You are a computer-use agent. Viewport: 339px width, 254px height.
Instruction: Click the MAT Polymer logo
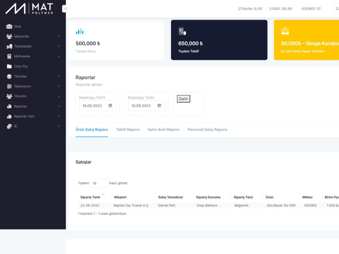coord(29,9)
